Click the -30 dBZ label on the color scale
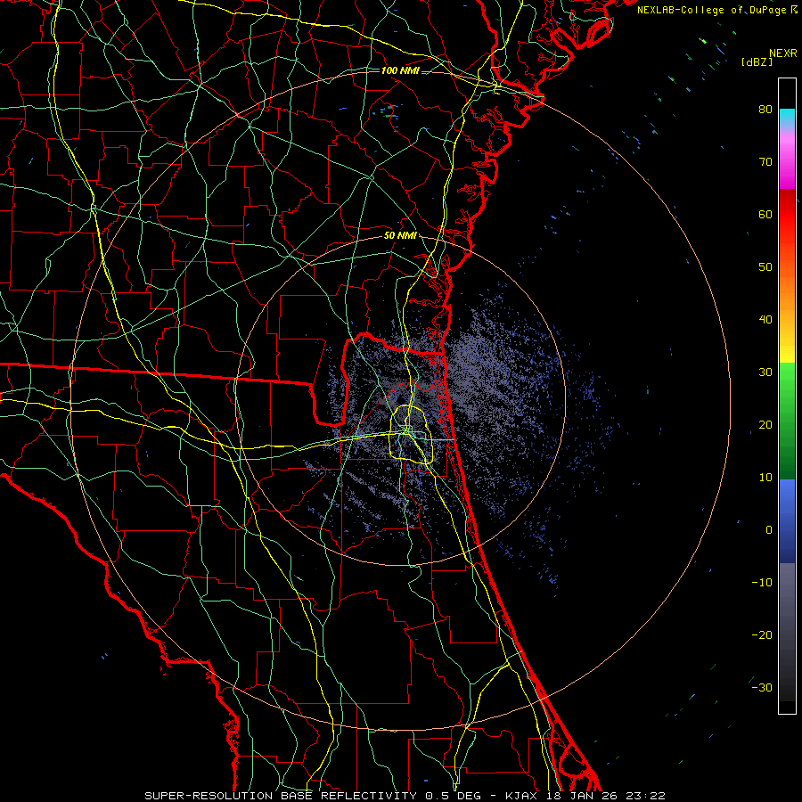802x802 pixels. [x=762, y=687]
